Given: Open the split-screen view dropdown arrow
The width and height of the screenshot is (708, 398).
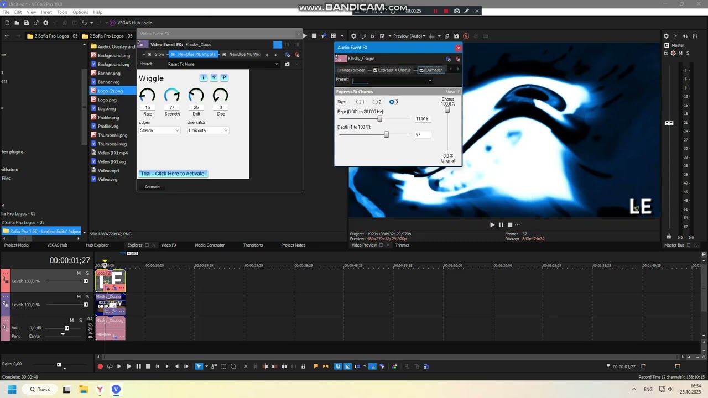Looking at the screenshot, I should tap(389, 36).
